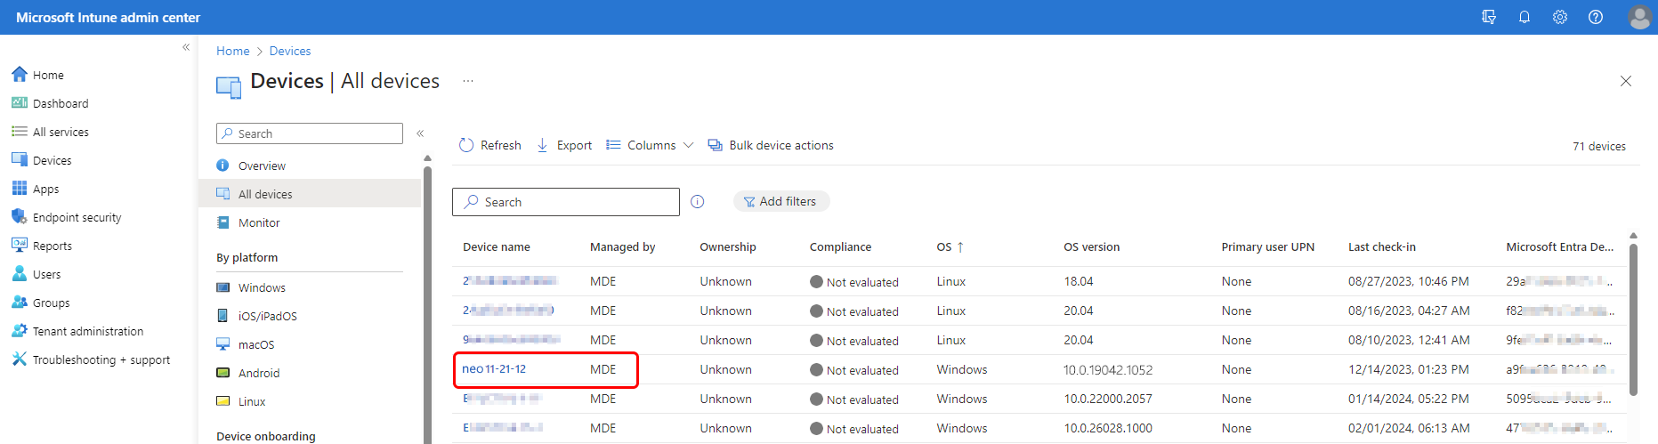Select Monitor in the Devices menu
1658x444 pixels.
tap(259, 222)
